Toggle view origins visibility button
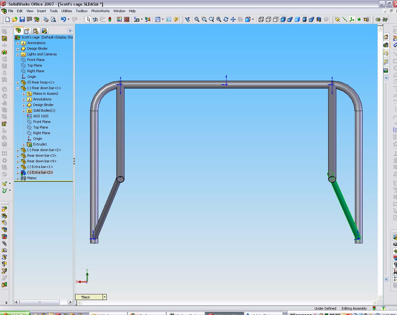 click(352, 19)
